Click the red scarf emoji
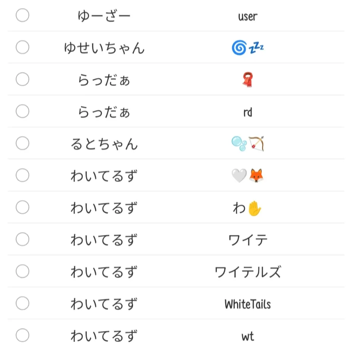The height and width of the screenshot is (348, 352). (248, 80)
